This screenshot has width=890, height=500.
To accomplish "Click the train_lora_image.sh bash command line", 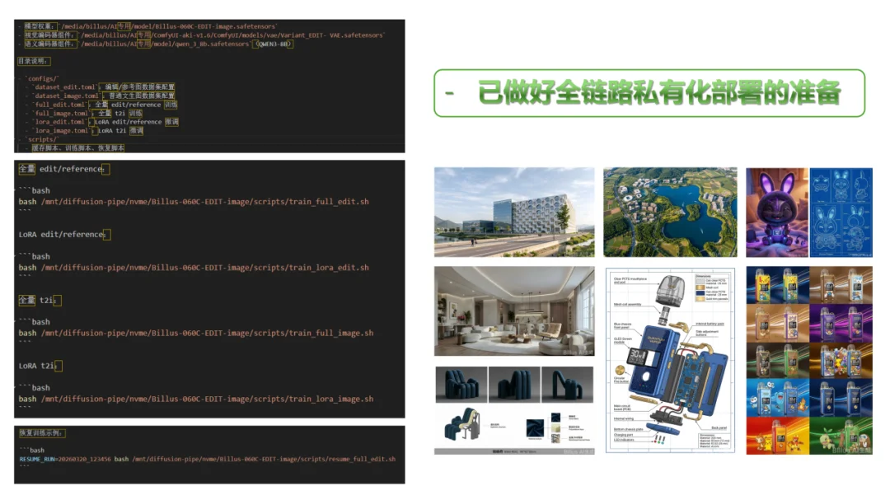I will pos(196,400).
